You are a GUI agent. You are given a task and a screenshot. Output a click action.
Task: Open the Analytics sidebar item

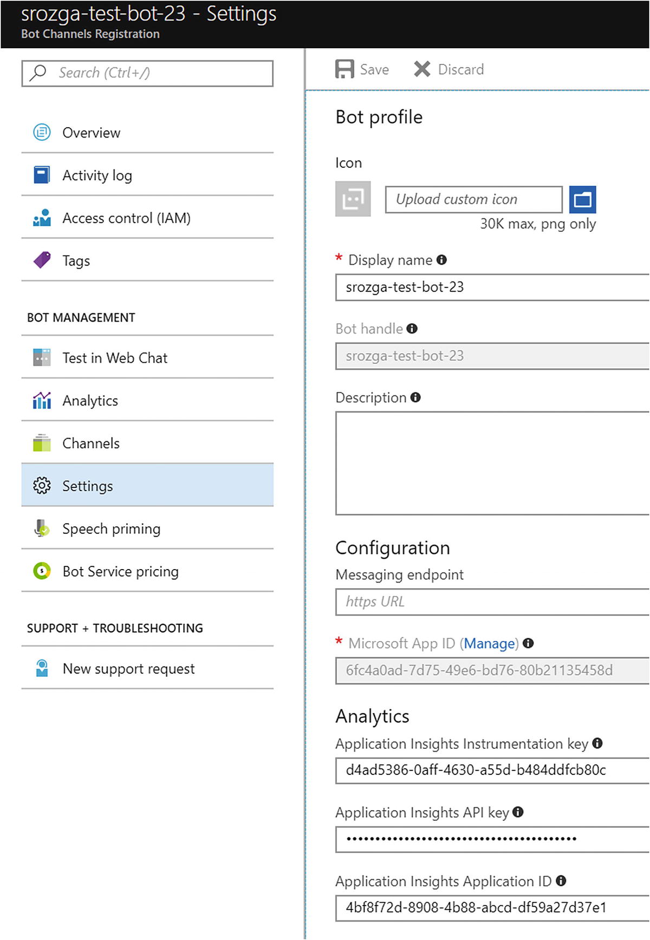coord(90,401)
